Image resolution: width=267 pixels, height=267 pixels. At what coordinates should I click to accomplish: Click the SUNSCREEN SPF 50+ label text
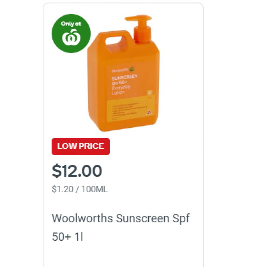pyautogui.click(x=124, y=80)
